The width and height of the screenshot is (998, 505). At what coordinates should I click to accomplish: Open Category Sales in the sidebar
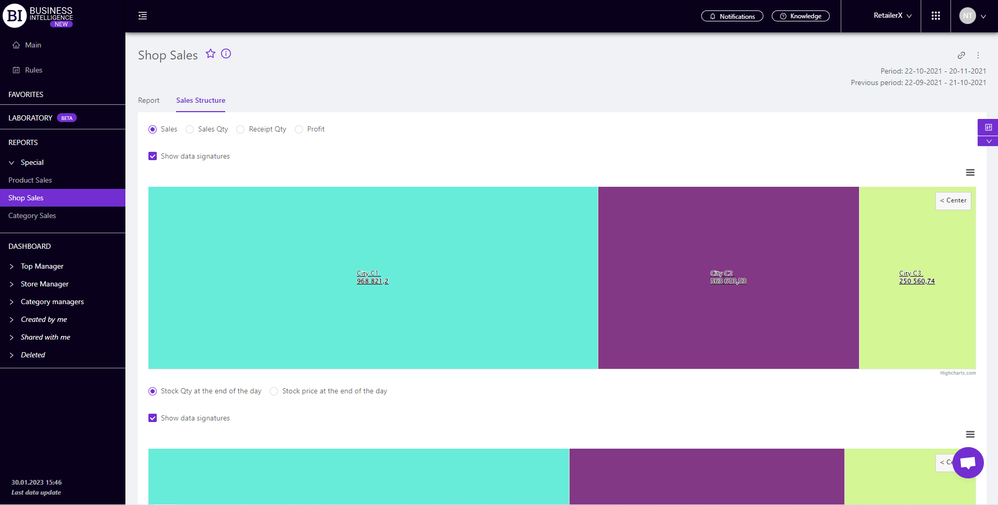click(x=32, y=215)
